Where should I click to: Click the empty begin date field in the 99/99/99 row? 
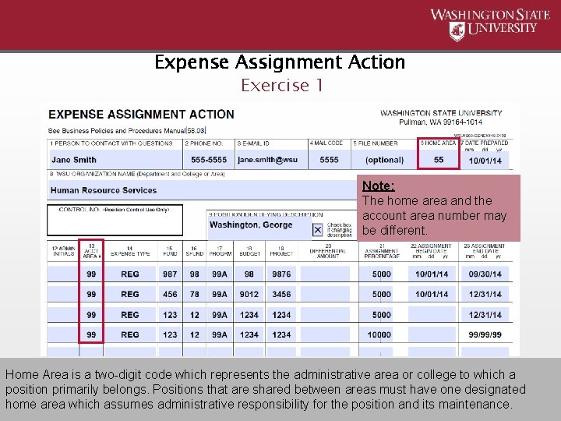tap(432, 334)
